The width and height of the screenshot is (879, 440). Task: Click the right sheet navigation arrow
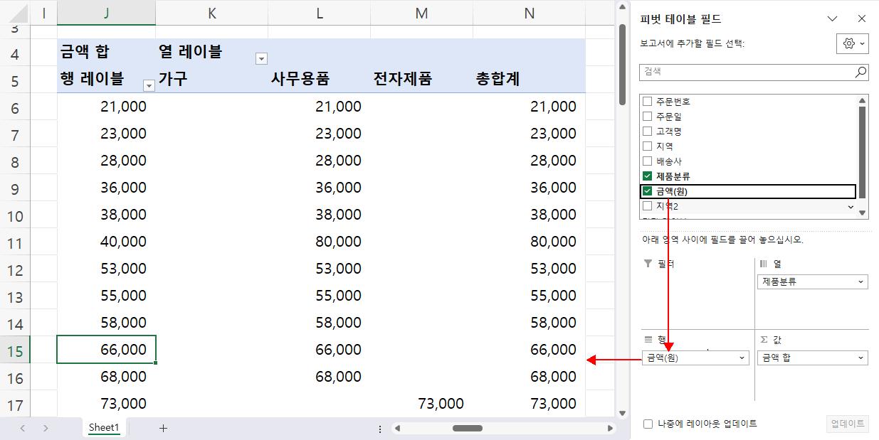(x=46, y=429)
